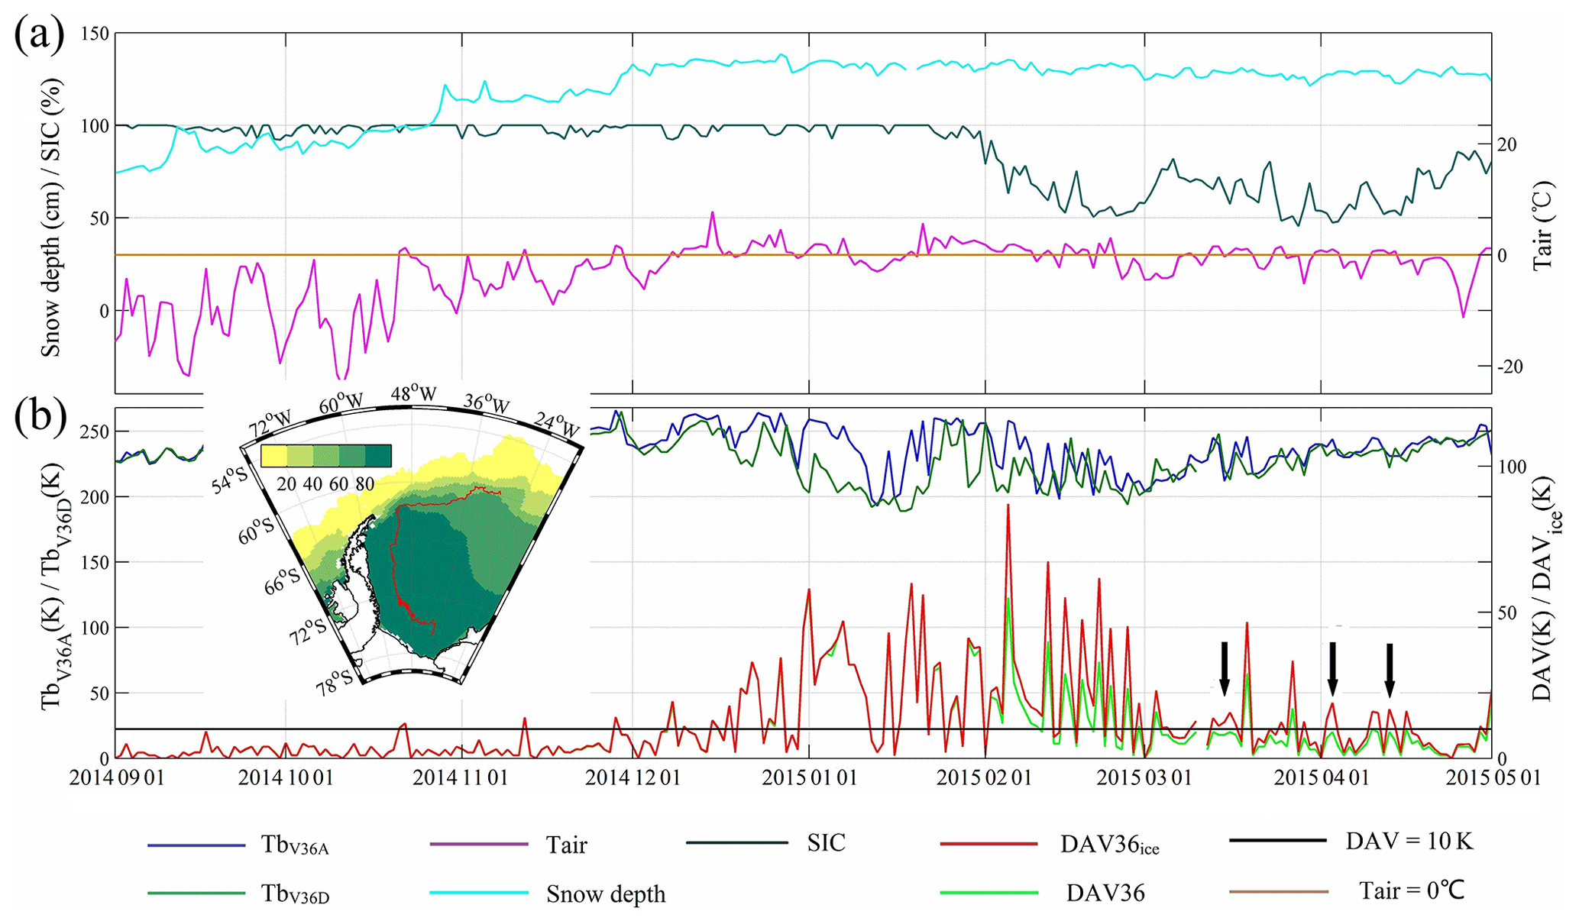The image size is (1579, 921).
Task: Click the green DAV36 legend label
Action: click(1105, 893)
